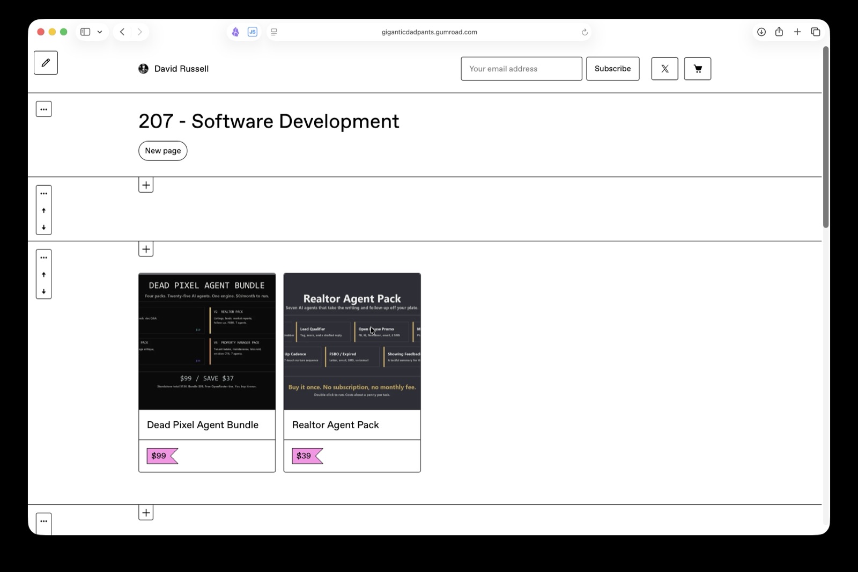Click the Subscribe button
Viewport: 858px width, 572px height.
coord(612,69)
